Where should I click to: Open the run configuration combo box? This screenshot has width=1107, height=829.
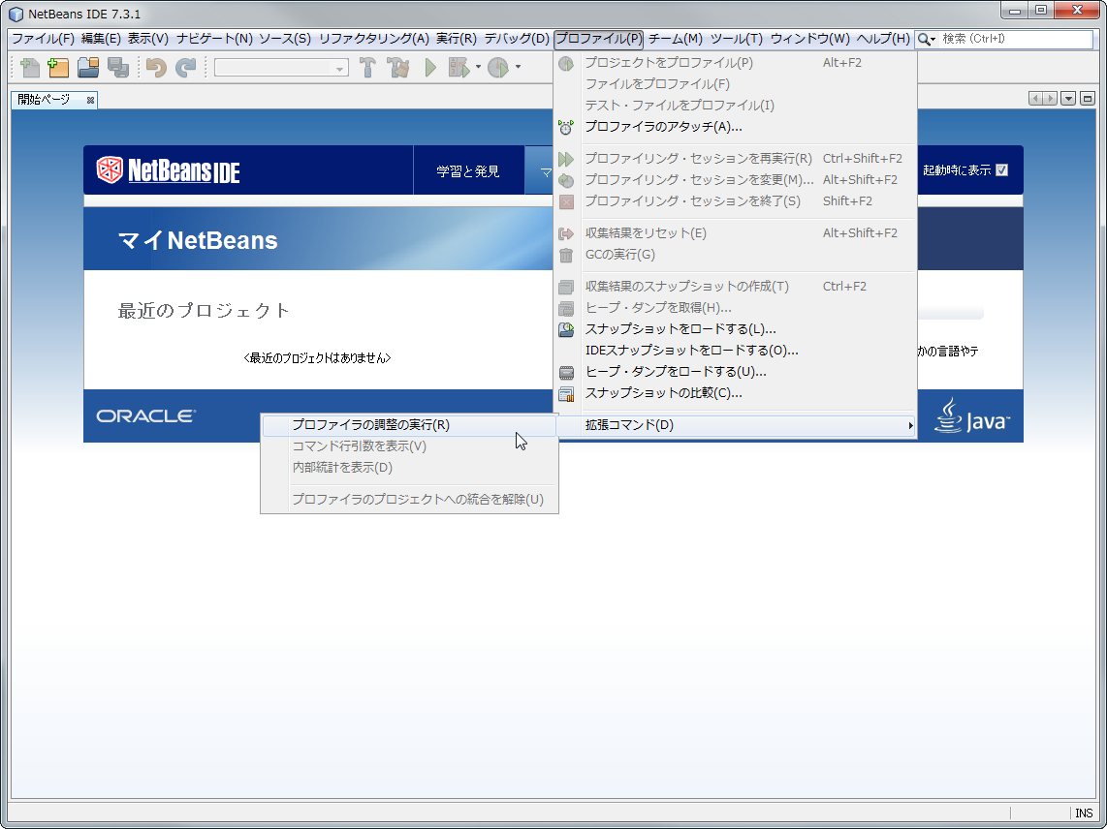[280, 68]
